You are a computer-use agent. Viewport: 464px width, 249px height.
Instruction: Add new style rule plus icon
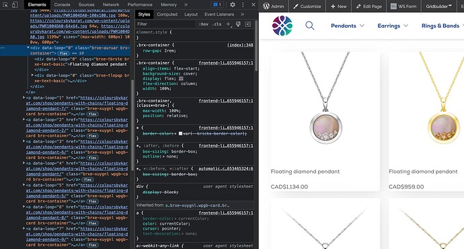coord(229,24)
